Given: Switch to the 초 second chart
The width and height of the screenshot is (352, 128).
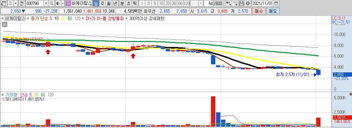Looking at the screenshot, I should point(128,3).
